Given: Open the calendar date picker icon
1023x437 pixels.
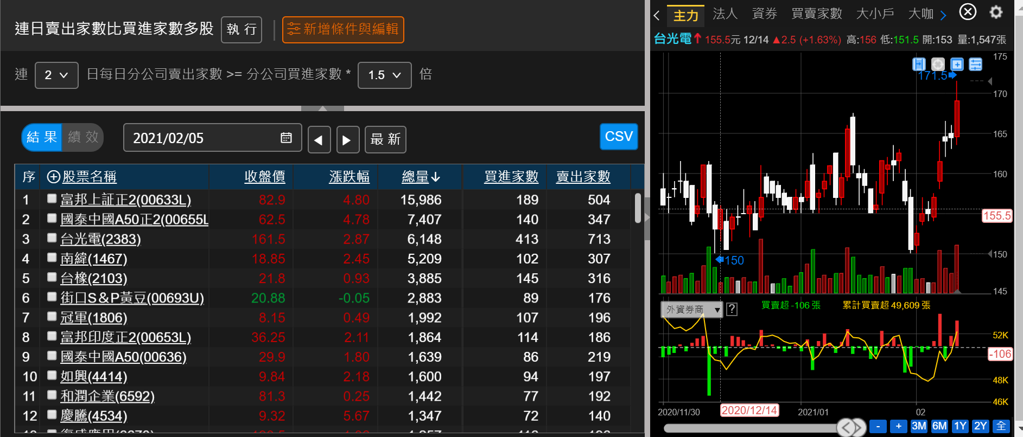Looking at the screenshot, I should coord(286,138).
